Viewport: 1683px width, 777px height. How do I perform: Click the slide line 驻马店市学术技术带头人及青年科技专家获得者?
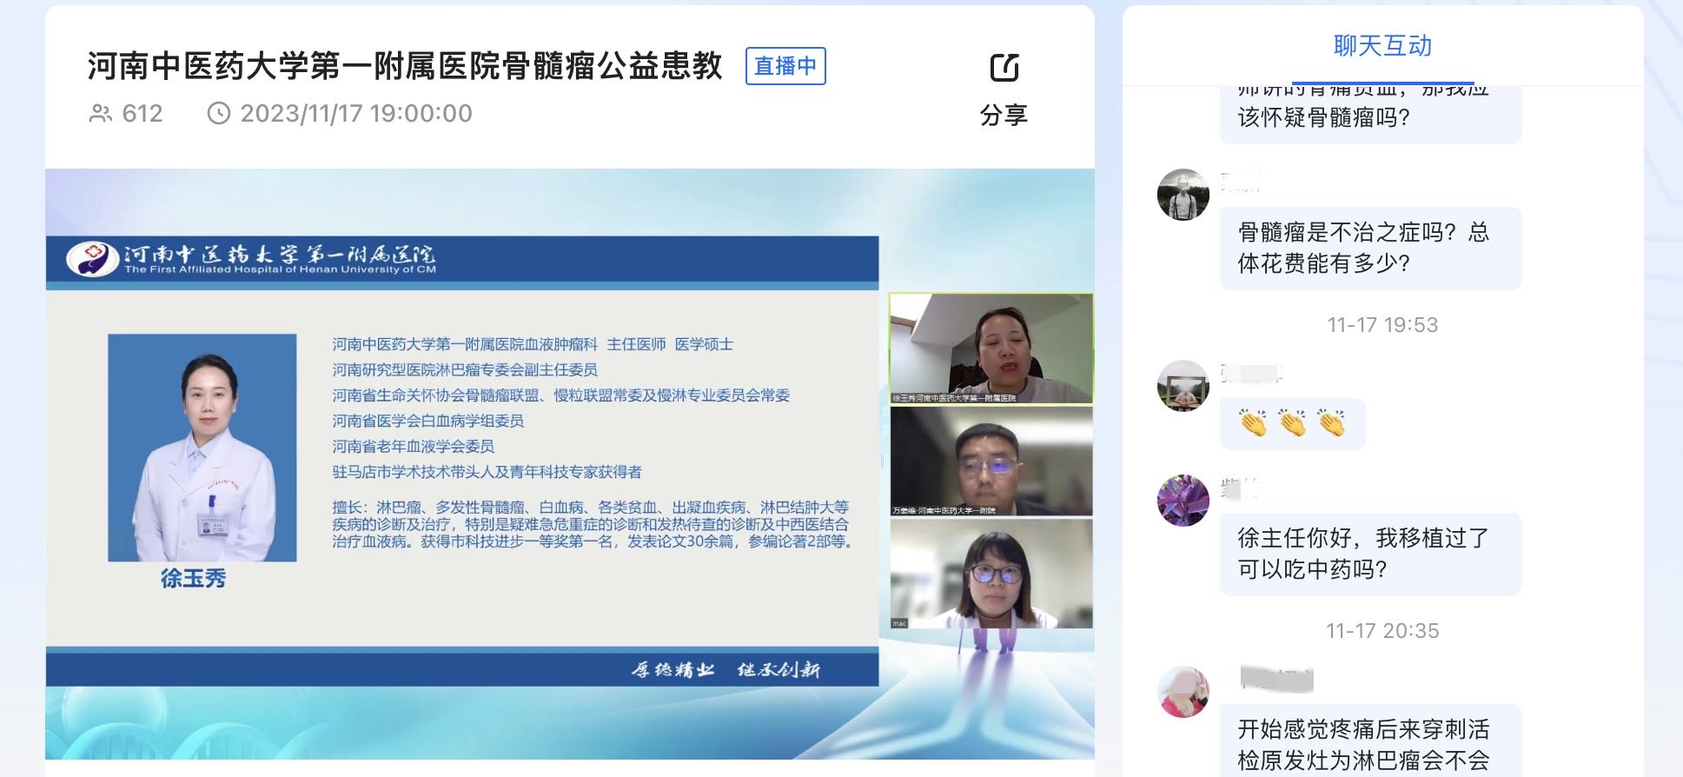[x=487, y=472]
